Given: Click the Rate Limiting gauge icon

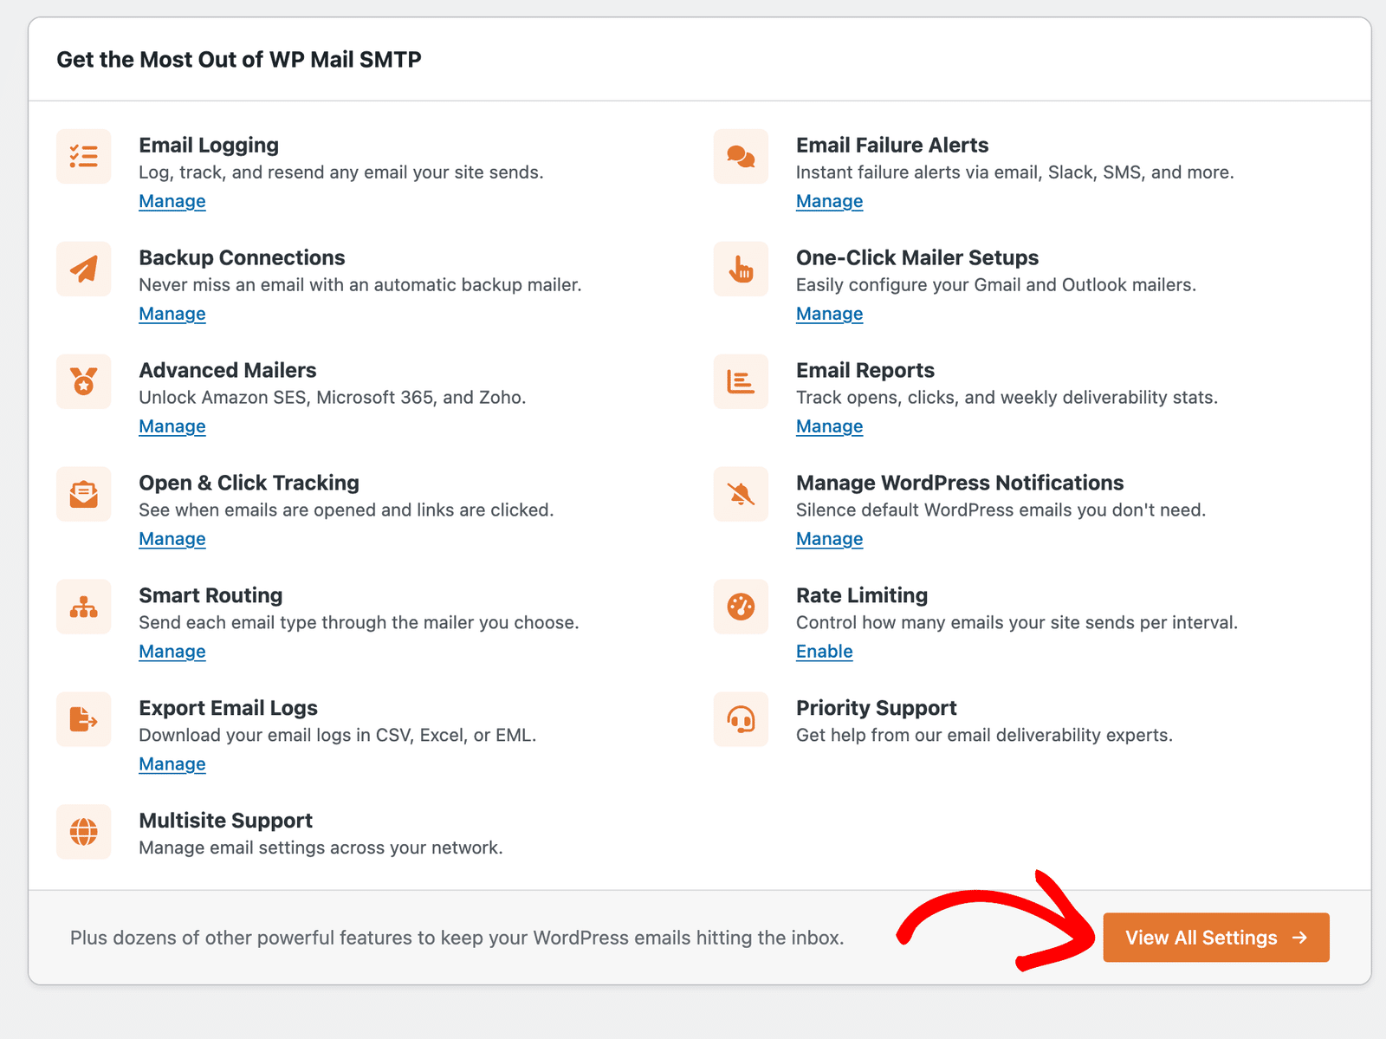Looking at the screenshot, I should pos(741,607).
